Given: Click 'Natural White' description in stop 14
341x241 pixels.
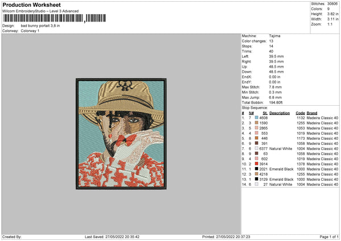Looking at the screenshot, I should (x=281, y=185).
